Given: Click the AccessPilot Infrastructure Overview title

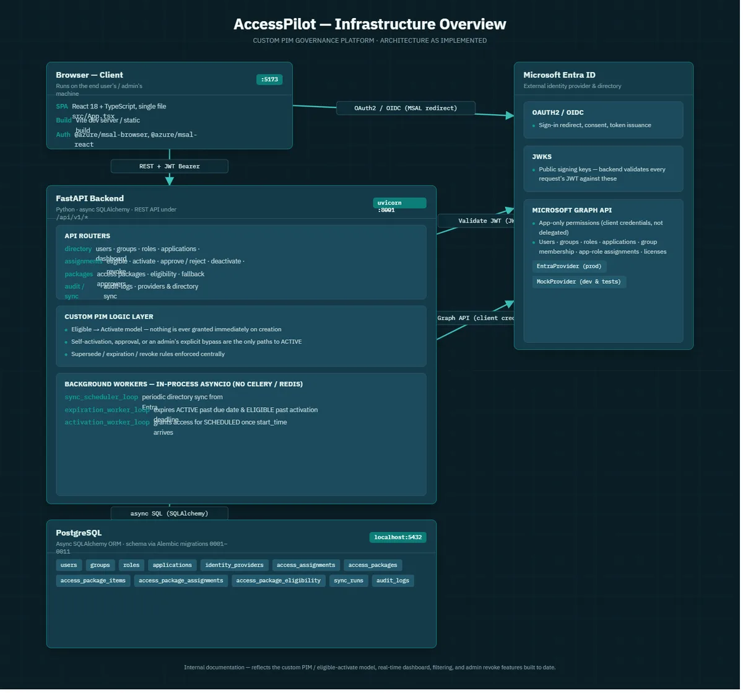Looking at the screenshot, I should (x=370, y=24).
